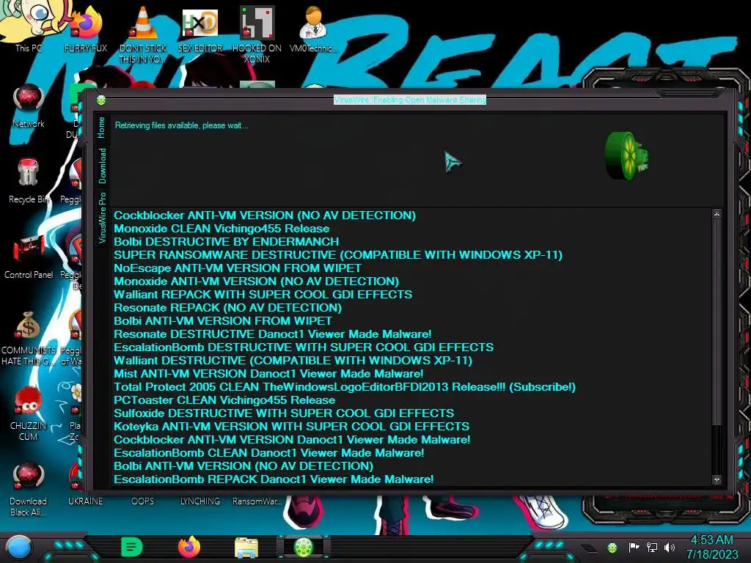This screenshot has width=751, height=563.
Task: Select Koteyka ANTI-VM VERSION entry
Action: coord(291,426)
